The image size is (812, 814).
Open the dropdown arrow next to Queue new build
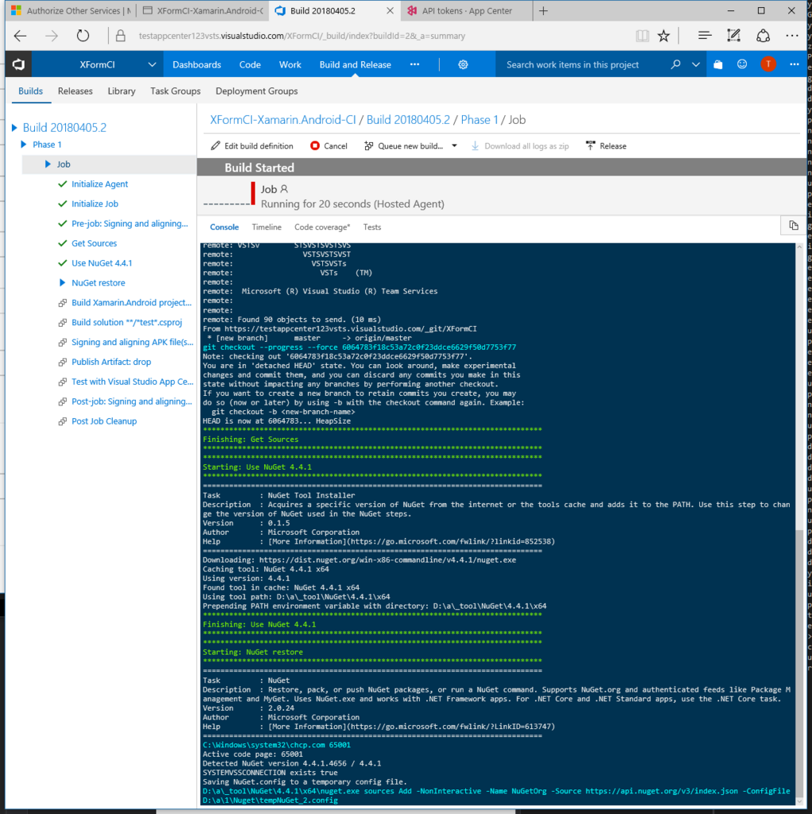point(455,146)
